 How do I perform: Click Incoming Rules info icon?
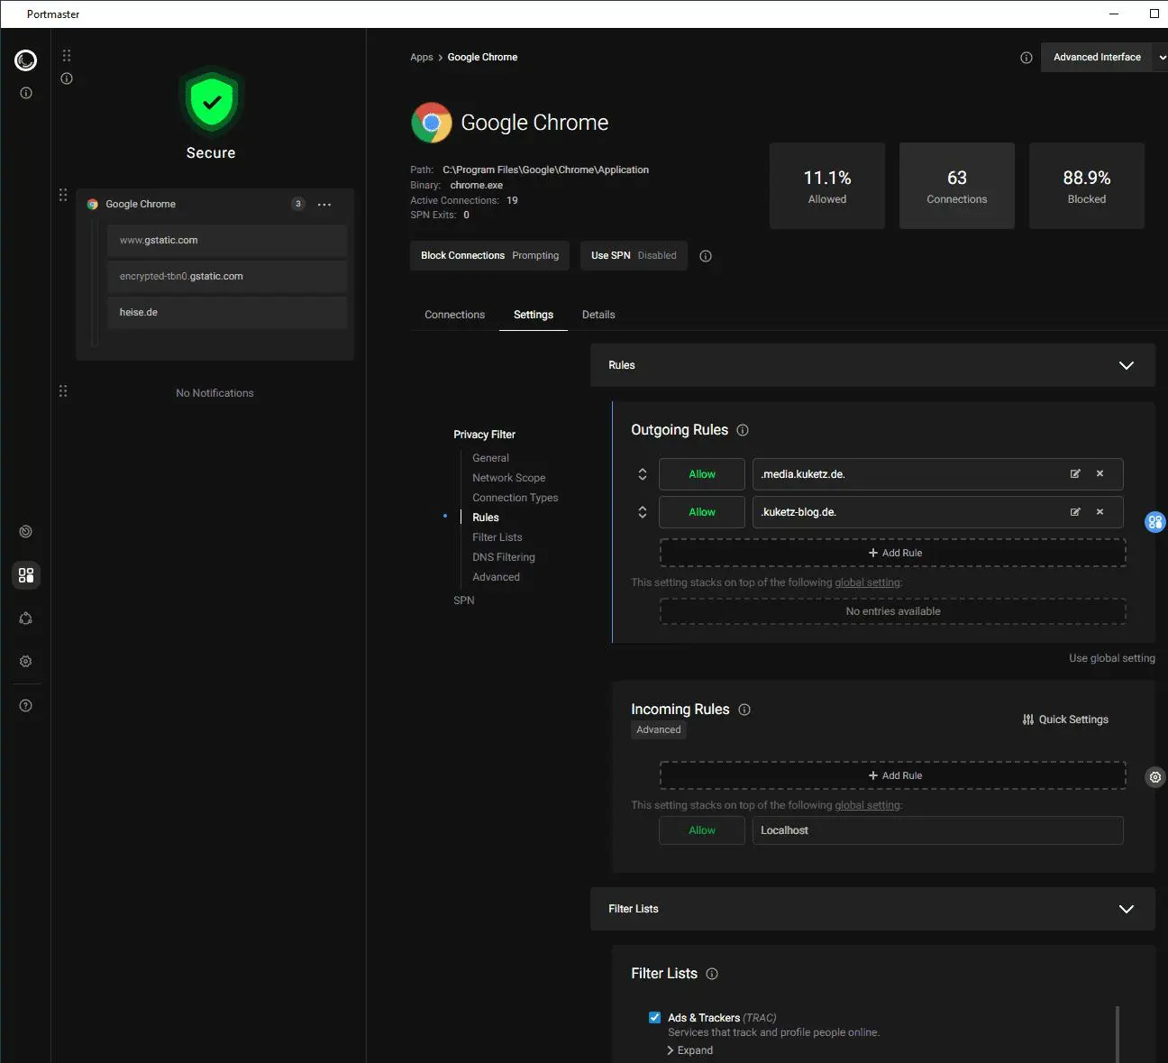(x=744, y=710)
